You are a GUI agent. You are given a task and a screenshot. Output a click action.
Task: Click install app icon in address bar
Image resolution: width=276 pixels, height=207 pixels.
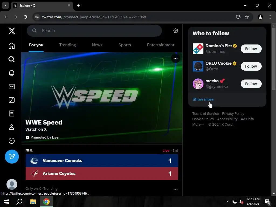(x=238, y=17)
